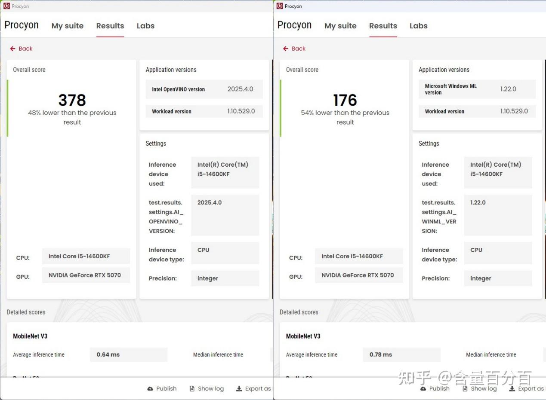The image size is (546, 400).
Task: Select Results tab in right window
Action: click(x=383, y=26)
